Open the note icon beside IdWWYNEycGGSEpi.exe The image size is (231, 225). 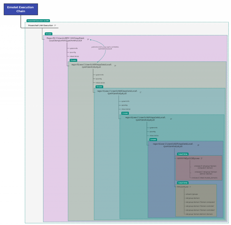[x=202, y=159]
